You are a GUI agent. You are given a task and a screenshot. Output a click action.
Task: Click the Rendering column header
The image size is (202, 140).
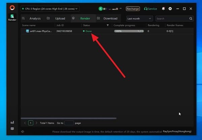pyautogui.click(x=154, y=25)
